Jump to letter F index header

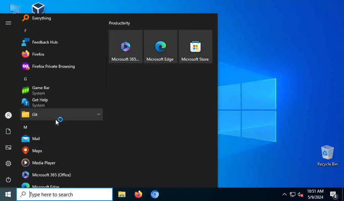(26, 30)
